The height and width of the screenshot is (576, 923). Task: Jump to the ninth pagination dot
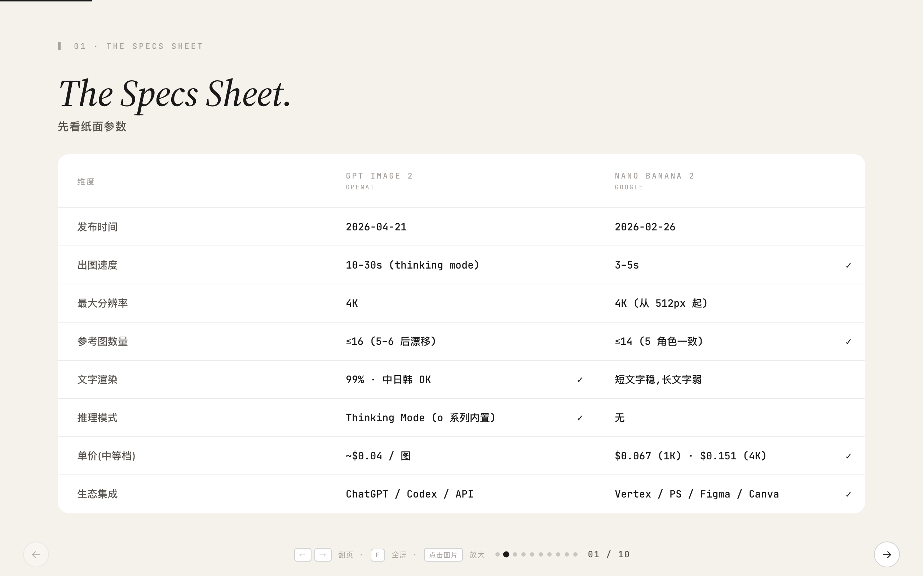pyautogui.click(x=567, y=554)
